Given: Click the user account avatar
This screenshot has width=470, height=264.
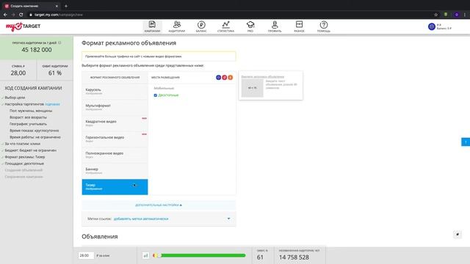Looking at the screenshot, I should click(x=432, y=26).
